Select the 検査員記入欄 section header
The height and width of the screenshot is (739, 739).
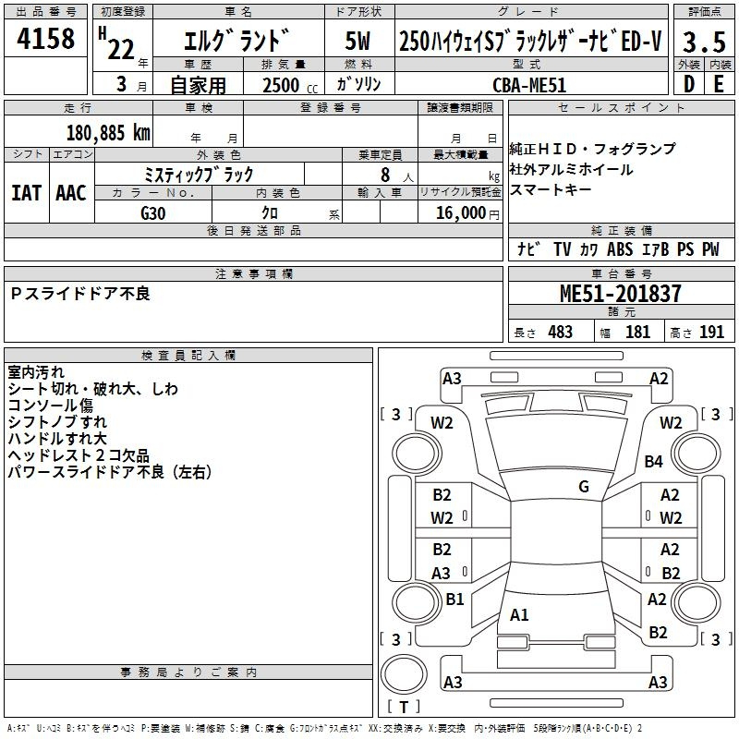188,356
